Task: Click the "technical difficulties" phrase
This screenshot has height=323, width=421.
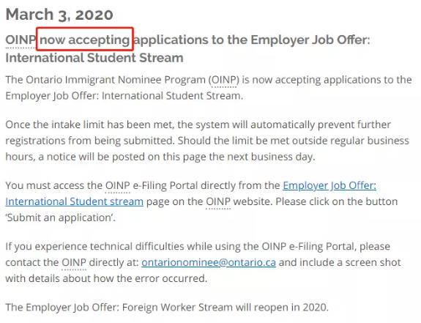Action: (x=137, y=247)
